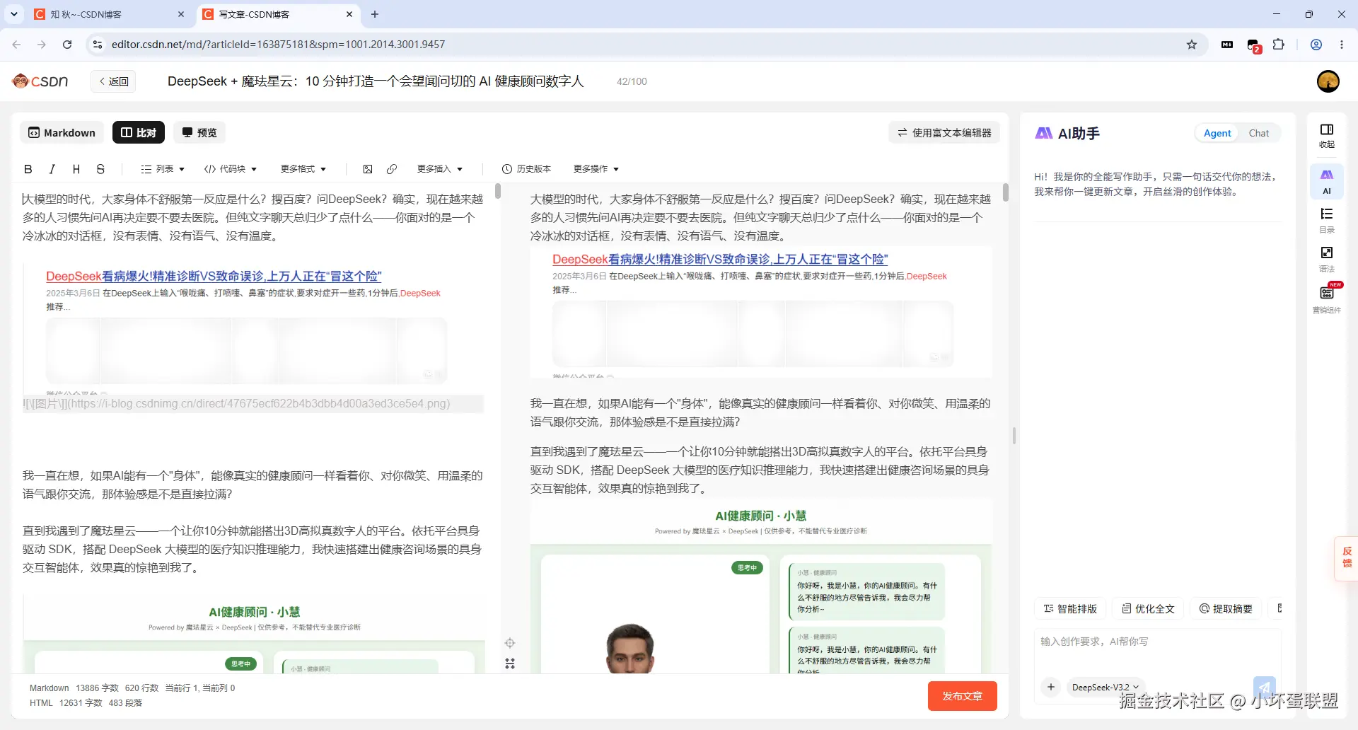The height and width of the screenshot is (730, 1358).
Task: Open the 语法 syntax help panel
Action: coord(1327,259)
